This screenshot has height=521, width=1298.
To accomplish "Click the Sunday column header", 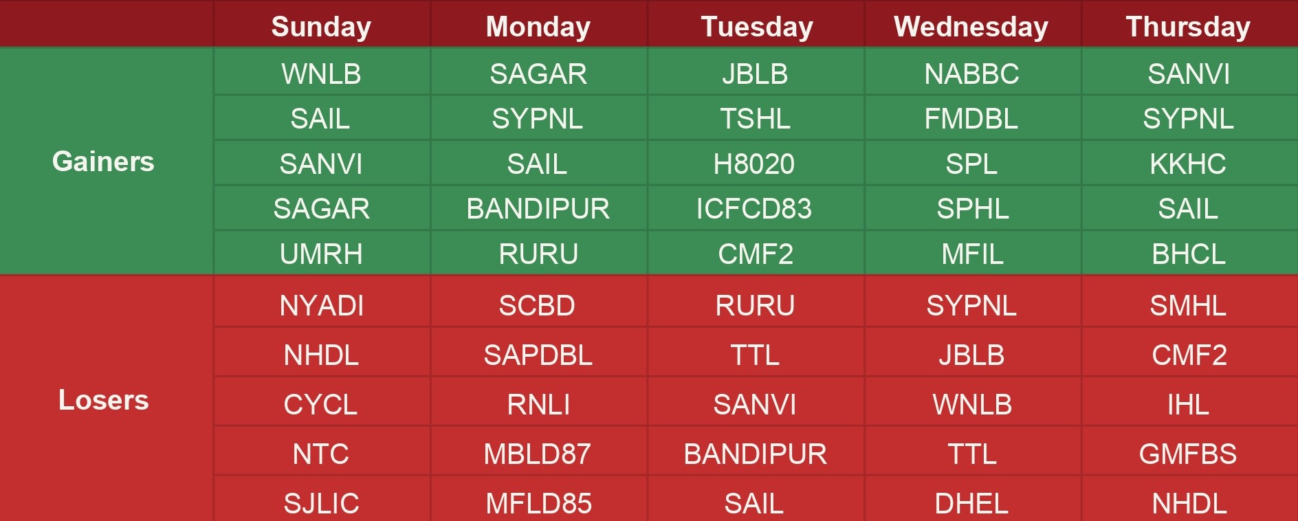I will pos(321,27).
